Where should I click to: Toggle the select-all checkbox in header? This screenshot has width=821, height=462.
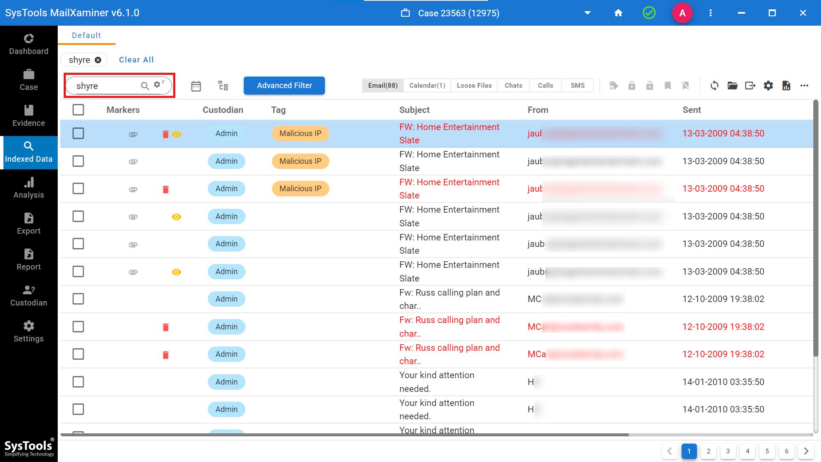click(78, 110)
